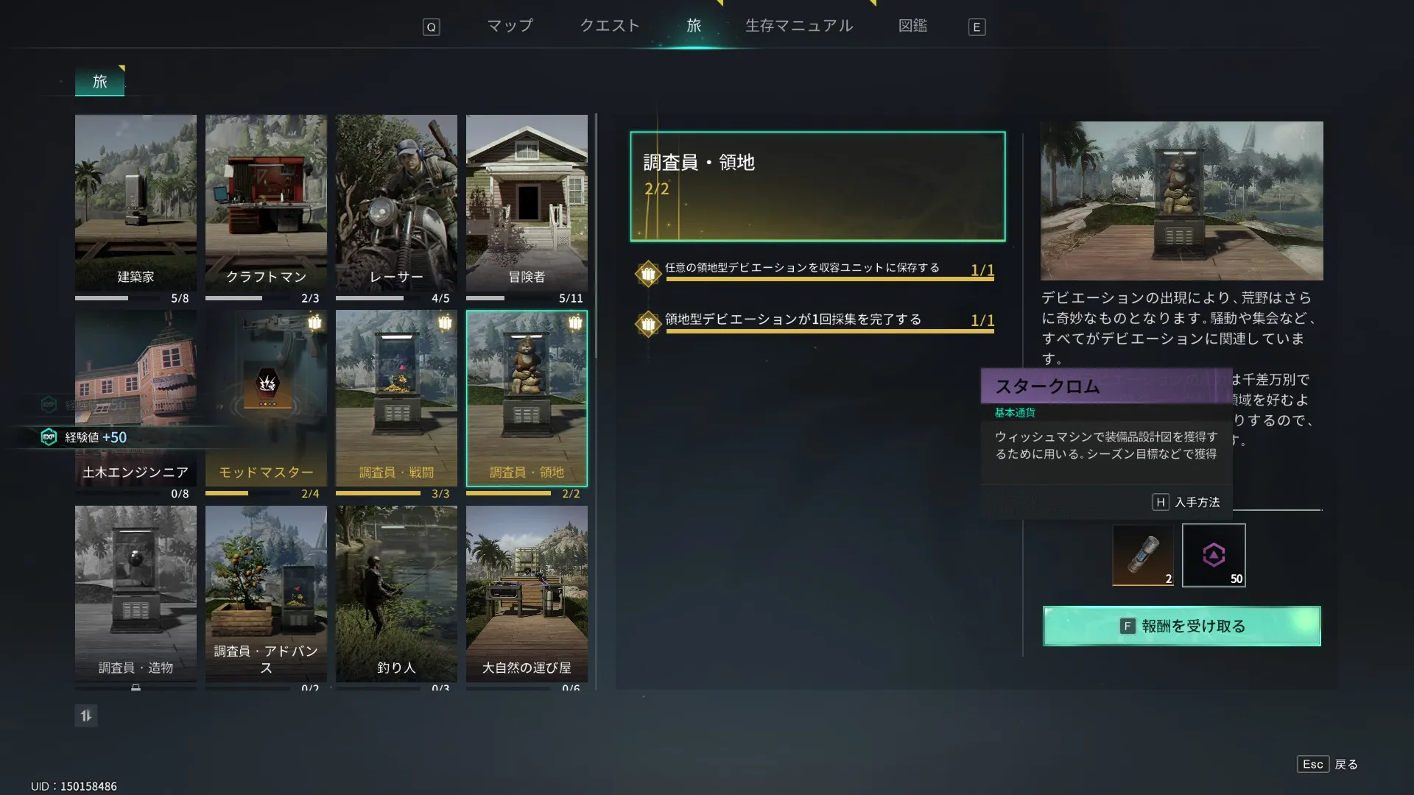Click the Starchrom reward icon

(1213, 555)
